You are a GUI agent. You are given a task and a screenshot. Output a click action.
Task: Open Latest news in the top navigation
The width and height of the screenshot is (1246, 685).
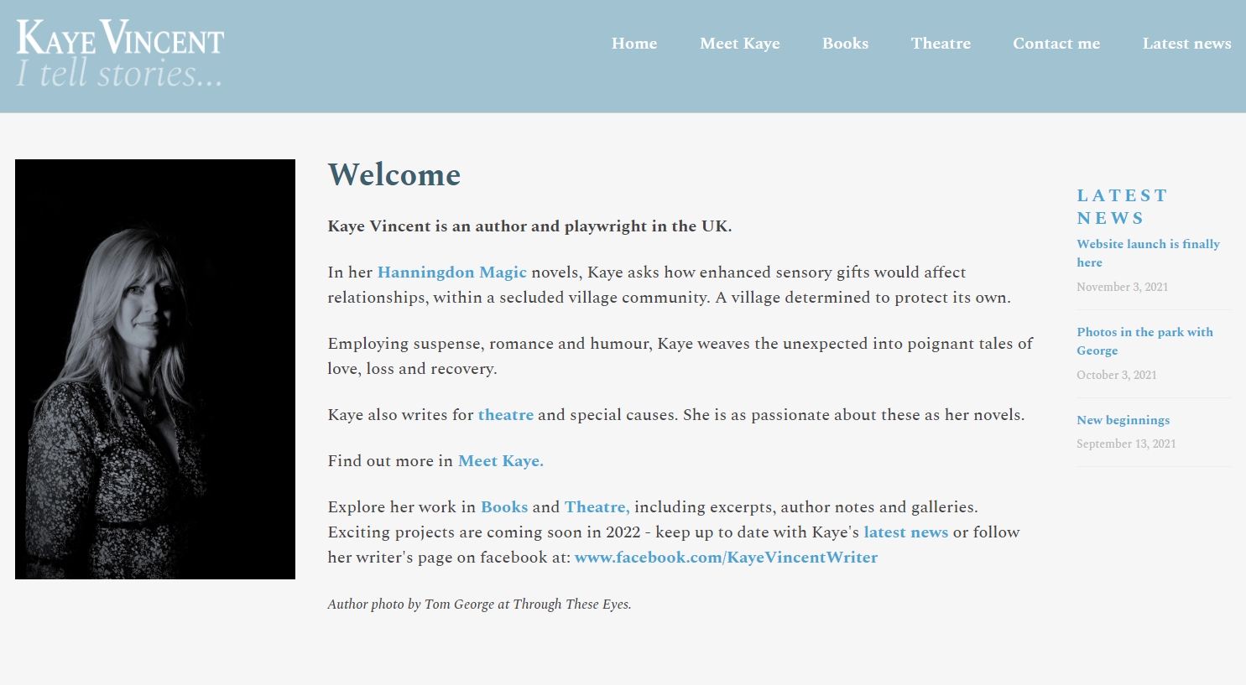[x=1186, y=44]
